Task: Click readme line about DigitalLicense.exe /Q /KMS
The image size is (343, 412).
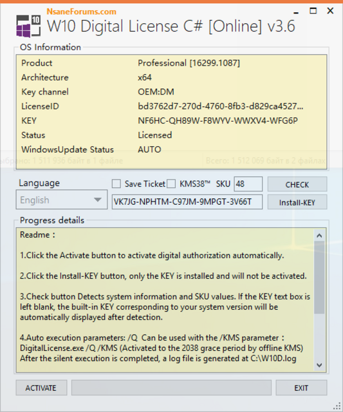Action: point(162,348)
